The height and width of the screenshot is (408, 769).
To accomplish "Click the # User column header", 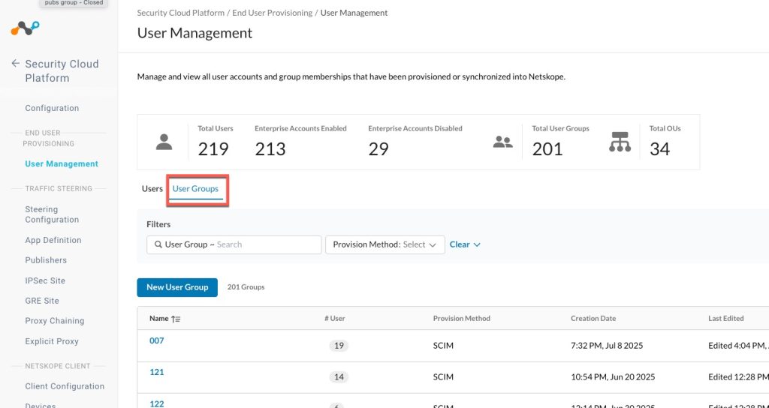I will tap(335, 318).
